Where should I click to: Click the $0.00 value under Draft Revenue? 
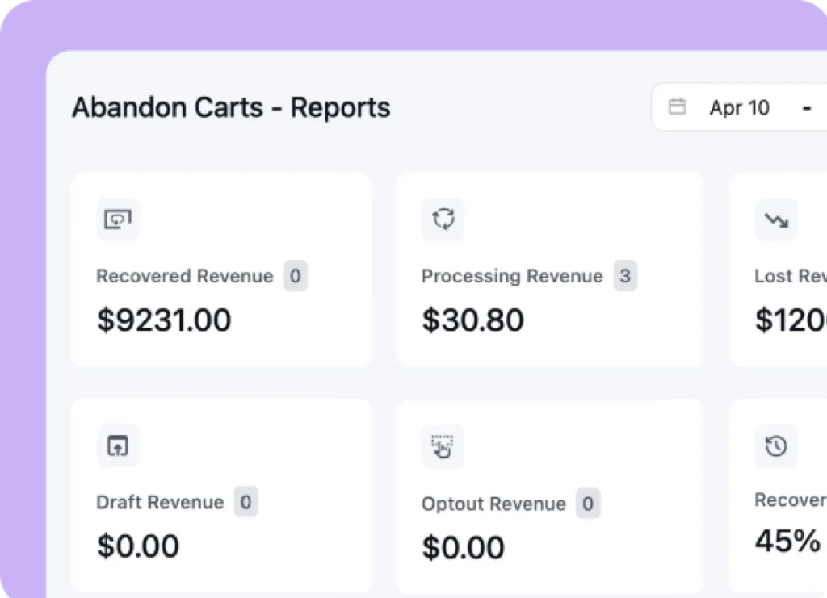pyautogui.click(x=138, y=546)
